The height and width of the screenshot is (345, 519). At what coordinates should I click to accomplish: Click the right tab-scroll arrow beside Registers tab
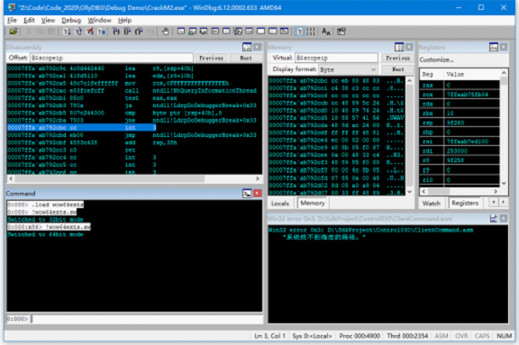[504, 202]
